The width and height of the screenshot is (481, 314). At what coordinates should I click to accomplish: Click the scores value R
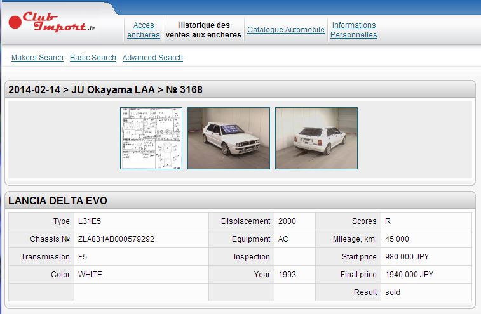pyautogui.click(x=388, y=221)
